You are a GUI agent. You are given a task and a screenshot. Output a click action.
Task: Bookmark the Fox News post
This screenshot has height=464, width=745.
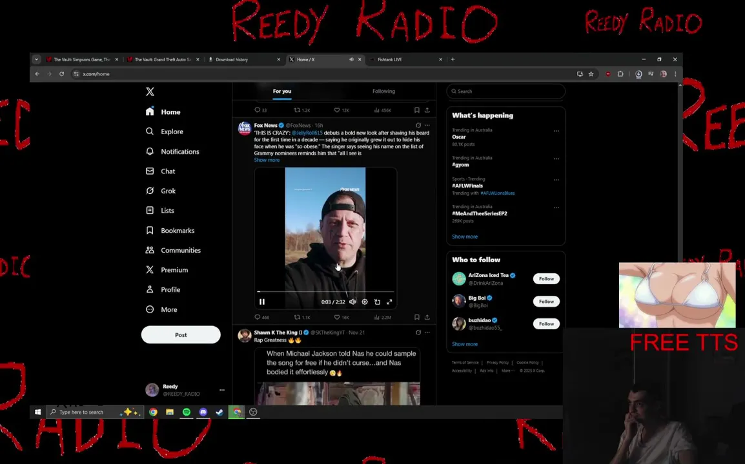pos(416,317)
